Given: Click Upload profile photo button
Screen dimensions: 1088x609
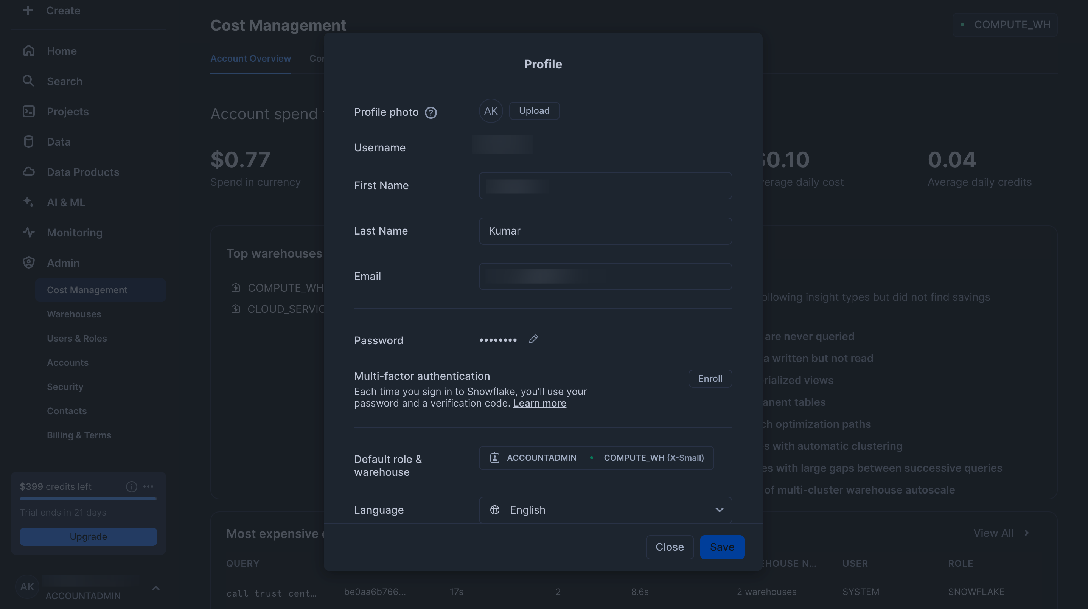Looking at the screenshot, I should click(x=534, y=111).
